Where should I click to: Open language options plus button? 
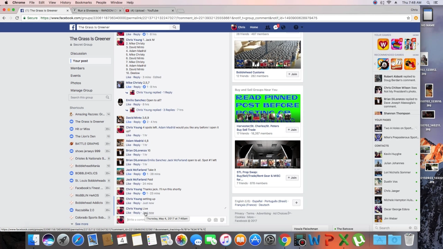[x=296, y=203]
